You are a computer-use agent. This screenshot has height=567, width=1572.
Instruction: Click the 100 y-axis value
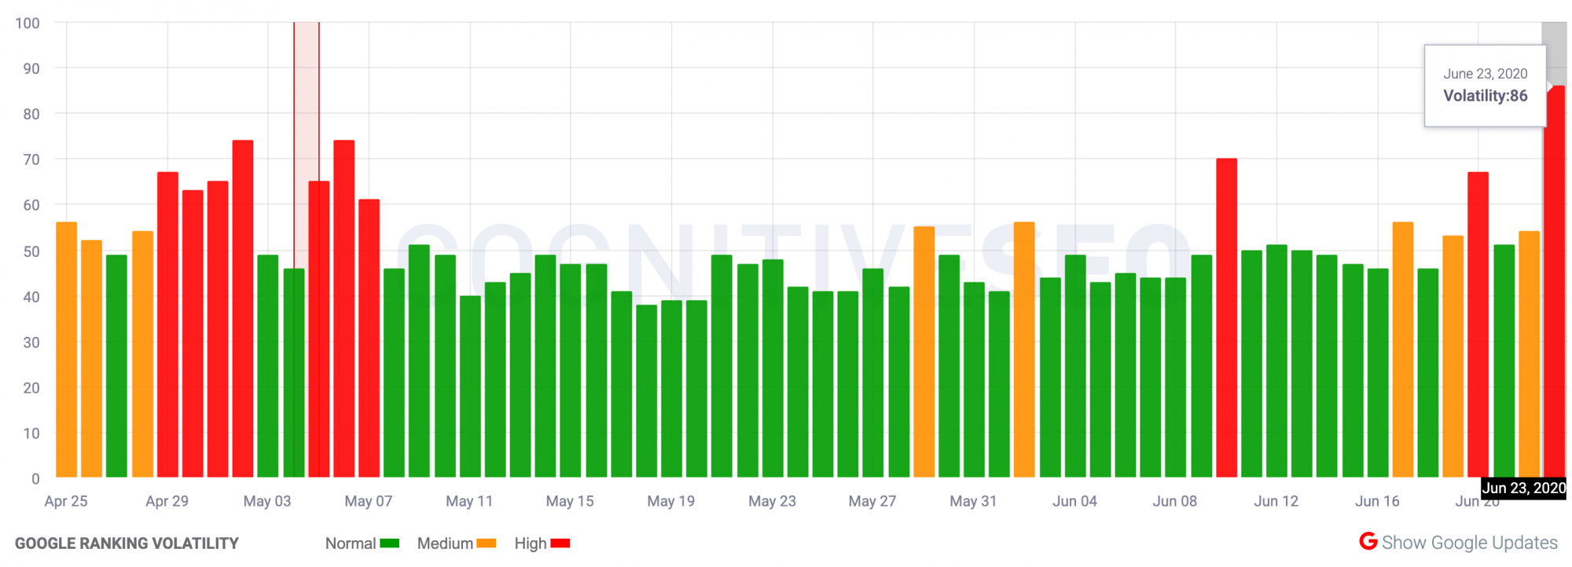click(x=28, y=24)
